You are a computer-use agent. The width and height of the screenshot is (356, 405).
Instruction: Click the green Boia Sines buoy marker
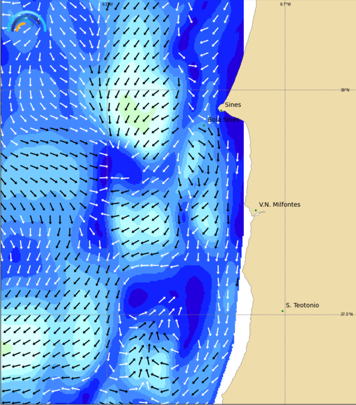(x=204, y=125)
